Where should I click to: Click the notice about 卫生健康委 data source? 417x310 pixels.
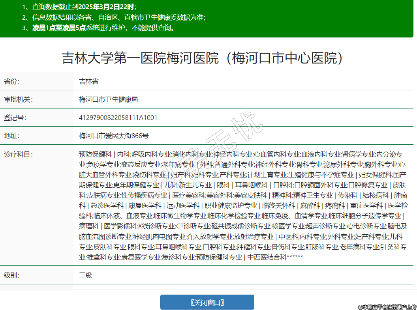114,17
